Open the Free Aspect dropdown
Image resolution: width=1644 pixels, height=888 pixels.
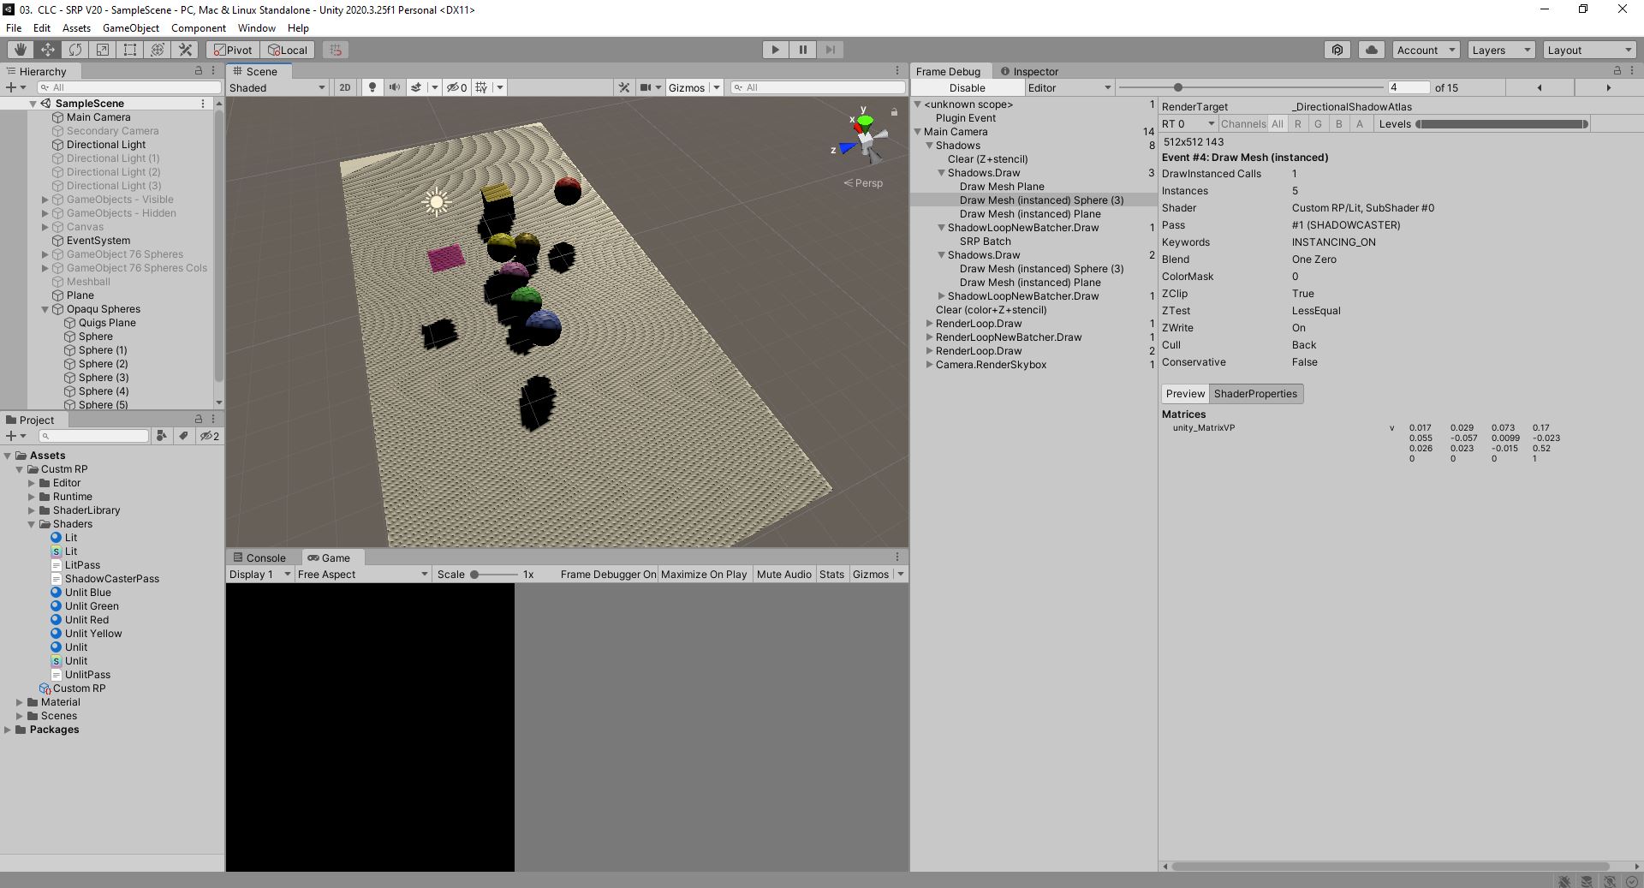(x=361, y=575)
